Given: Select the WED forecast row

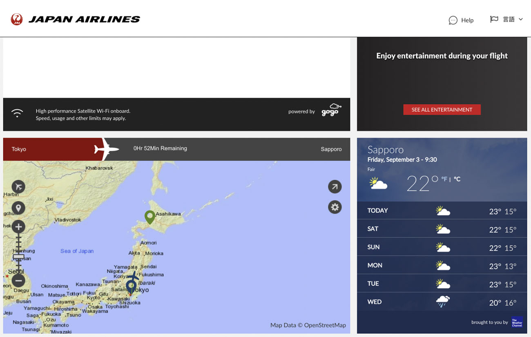Looking at the screenshot, I should pyautogui.click(x=442, y=302).
